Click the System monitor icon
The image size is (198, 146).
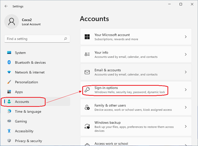point(9,53)
